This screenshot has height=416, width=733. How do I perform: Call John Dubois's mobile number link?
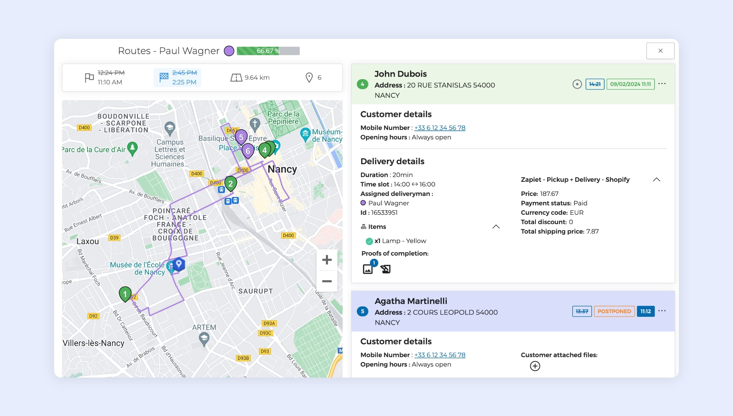click(440, 128)
